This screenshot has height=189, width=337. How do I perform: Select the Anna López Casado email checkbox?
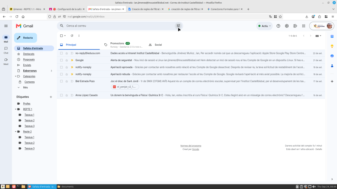point(62,95)
